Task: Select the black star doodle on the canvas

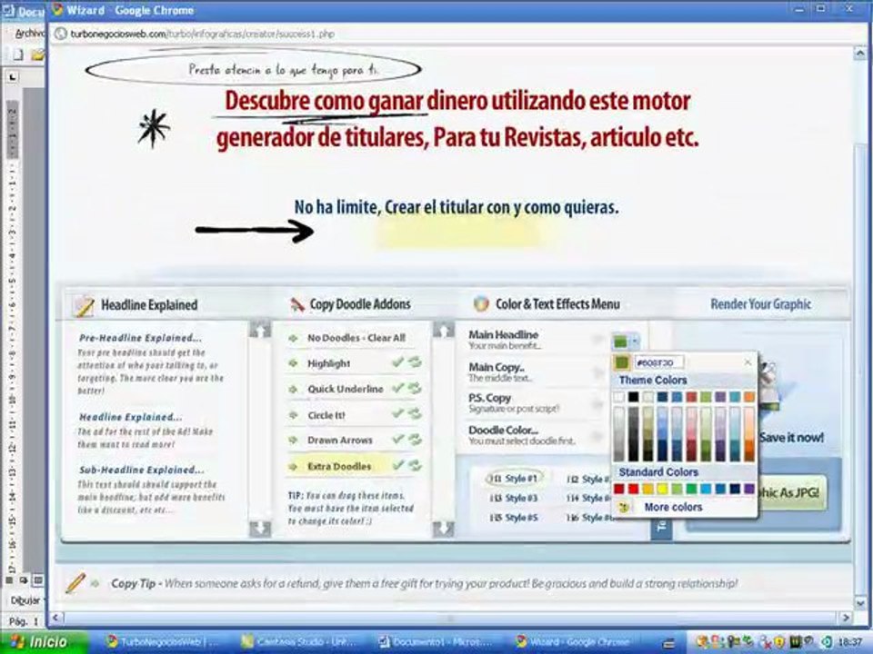Action: (154, 128)
